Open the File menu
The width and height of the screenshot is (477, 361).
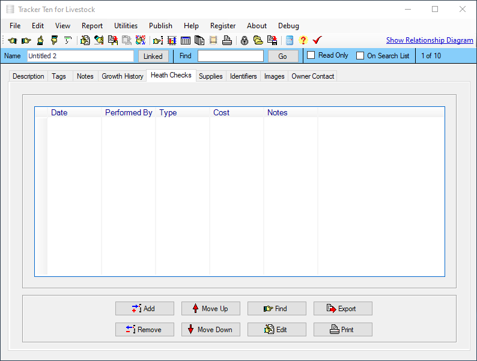click(15, 26)
